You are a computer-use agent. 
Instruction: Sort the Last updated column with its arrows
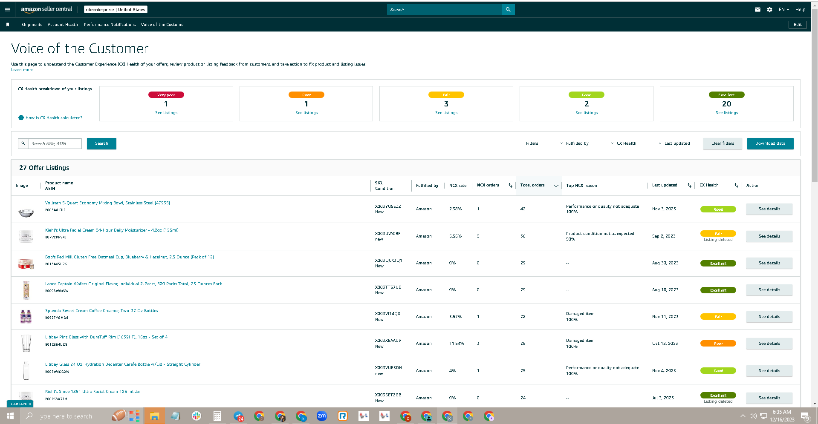click(x=689, y=186)
